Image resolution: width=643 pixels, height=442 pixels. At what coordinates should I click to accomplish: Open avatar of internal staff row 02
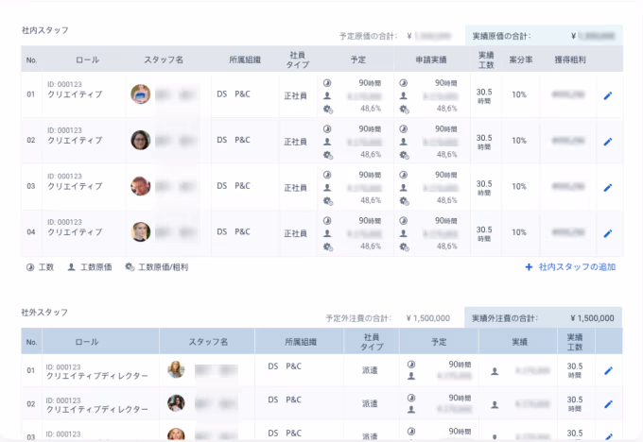click(x=140, y=140)
